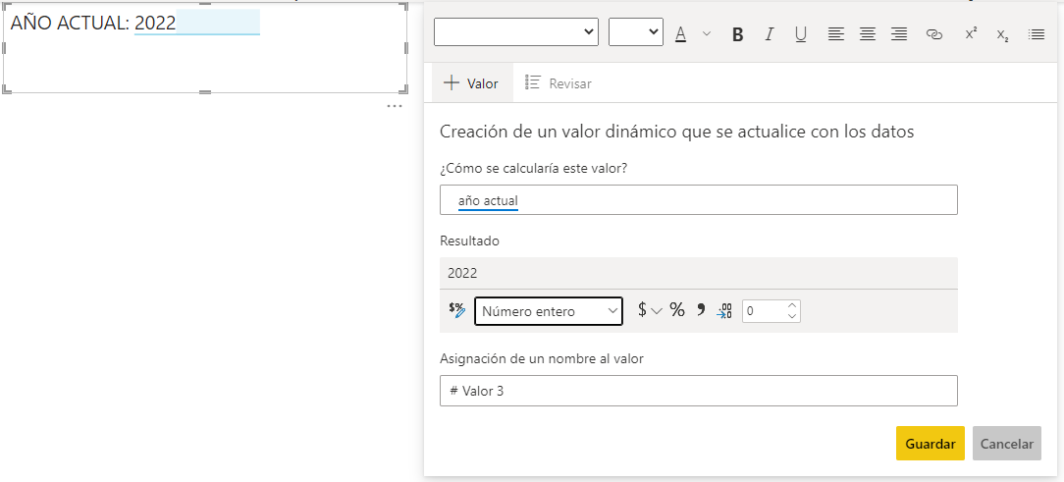The image size is (1064, 482).
Task: Open the text box more options ellipsis
Action: pos(395,106)
